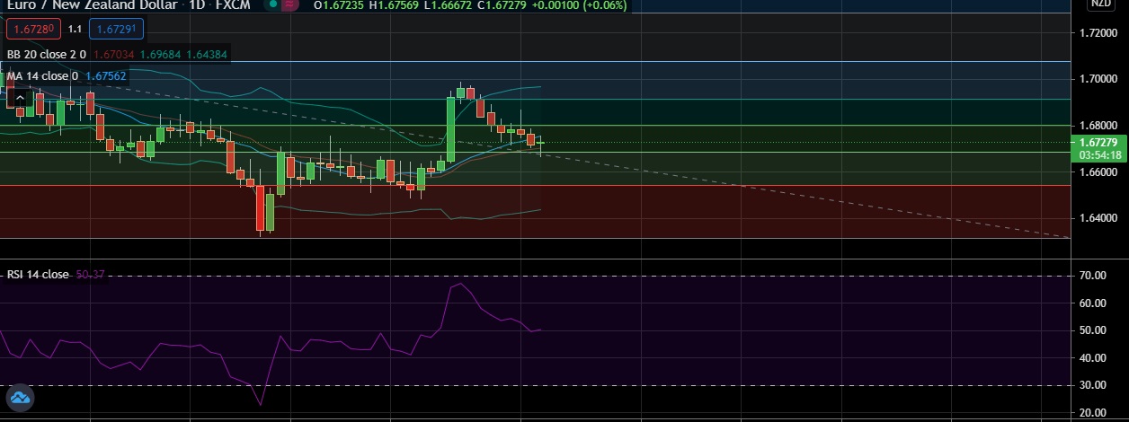Click the Euro / New Zealand Dollar symbol title
The height and width of the screenshot is (422, 1129).
(90, 5)
